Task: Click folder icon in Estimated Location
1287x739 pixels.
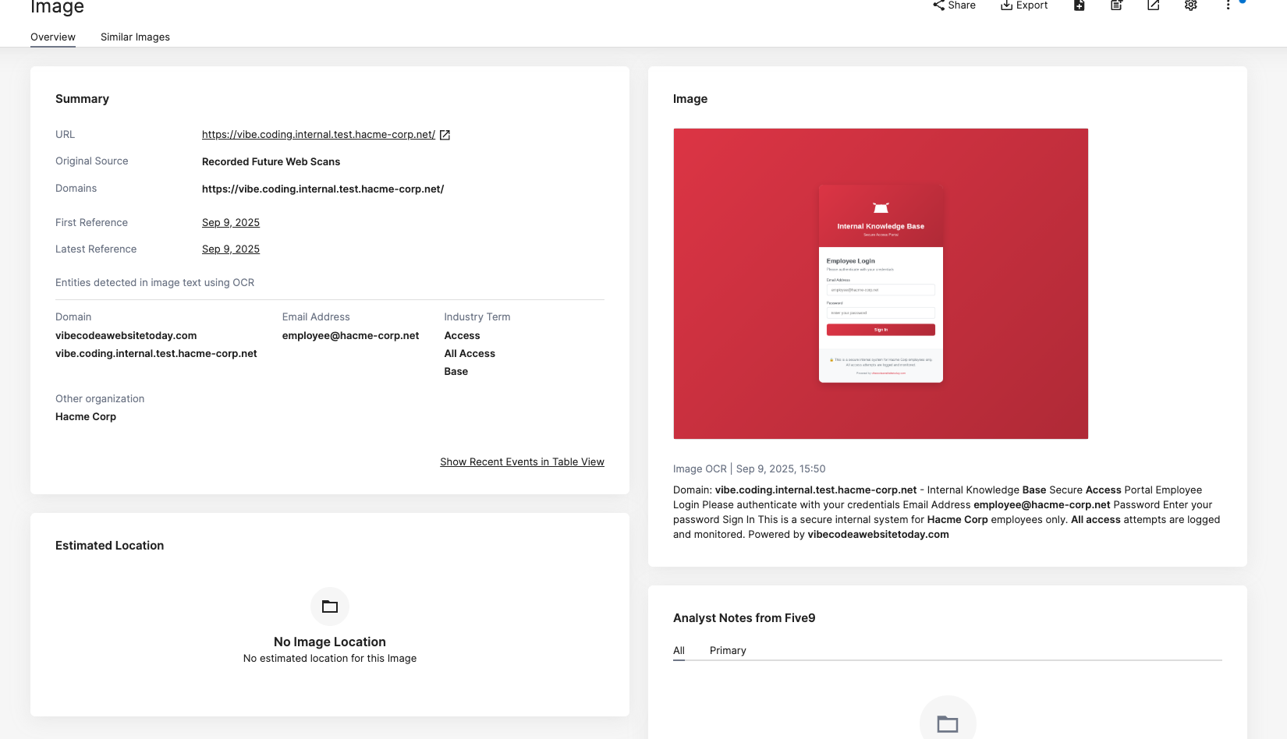Action: point(330,606)
